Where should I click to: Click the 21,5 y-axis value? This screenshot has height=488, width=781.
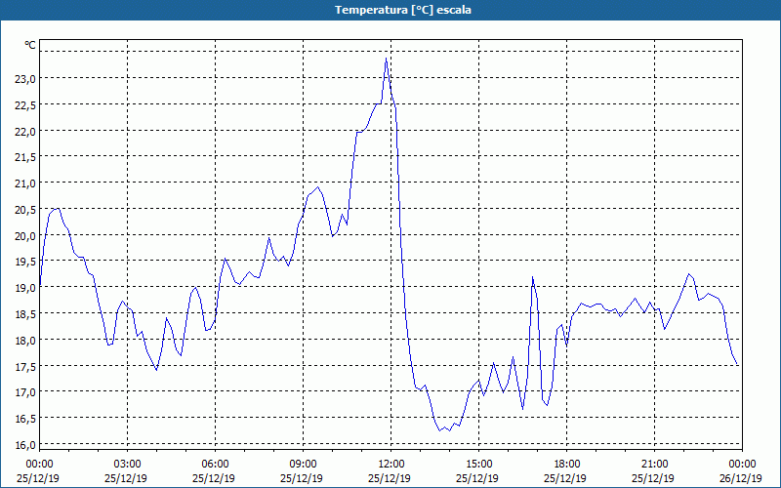[x=26, y=157]
